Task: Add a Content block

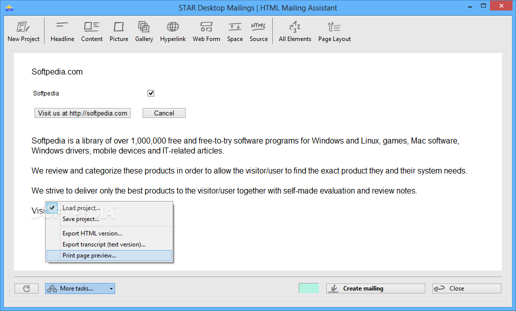Action: pyautogui.click(x=92, y=31)
